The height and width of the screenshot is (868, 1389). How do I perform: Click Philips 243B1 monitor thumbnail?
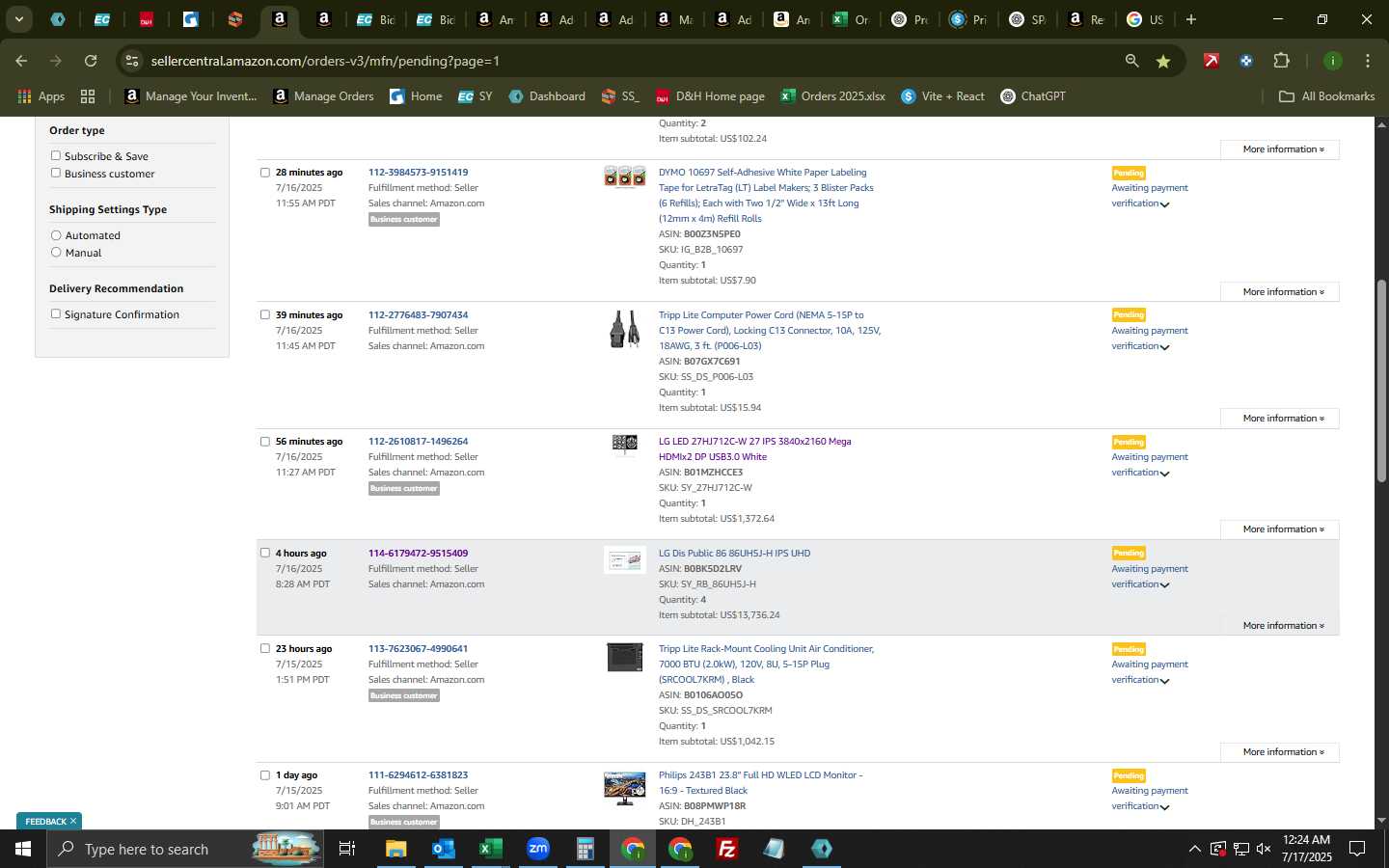click(625, 788)
